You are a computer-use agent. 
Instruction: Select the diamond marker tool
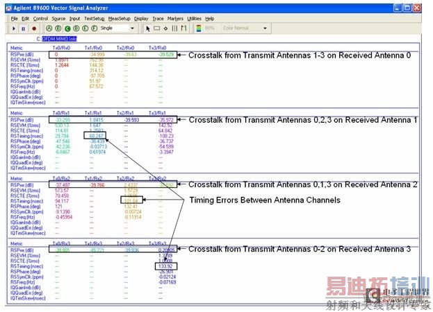tap(165, 28)
